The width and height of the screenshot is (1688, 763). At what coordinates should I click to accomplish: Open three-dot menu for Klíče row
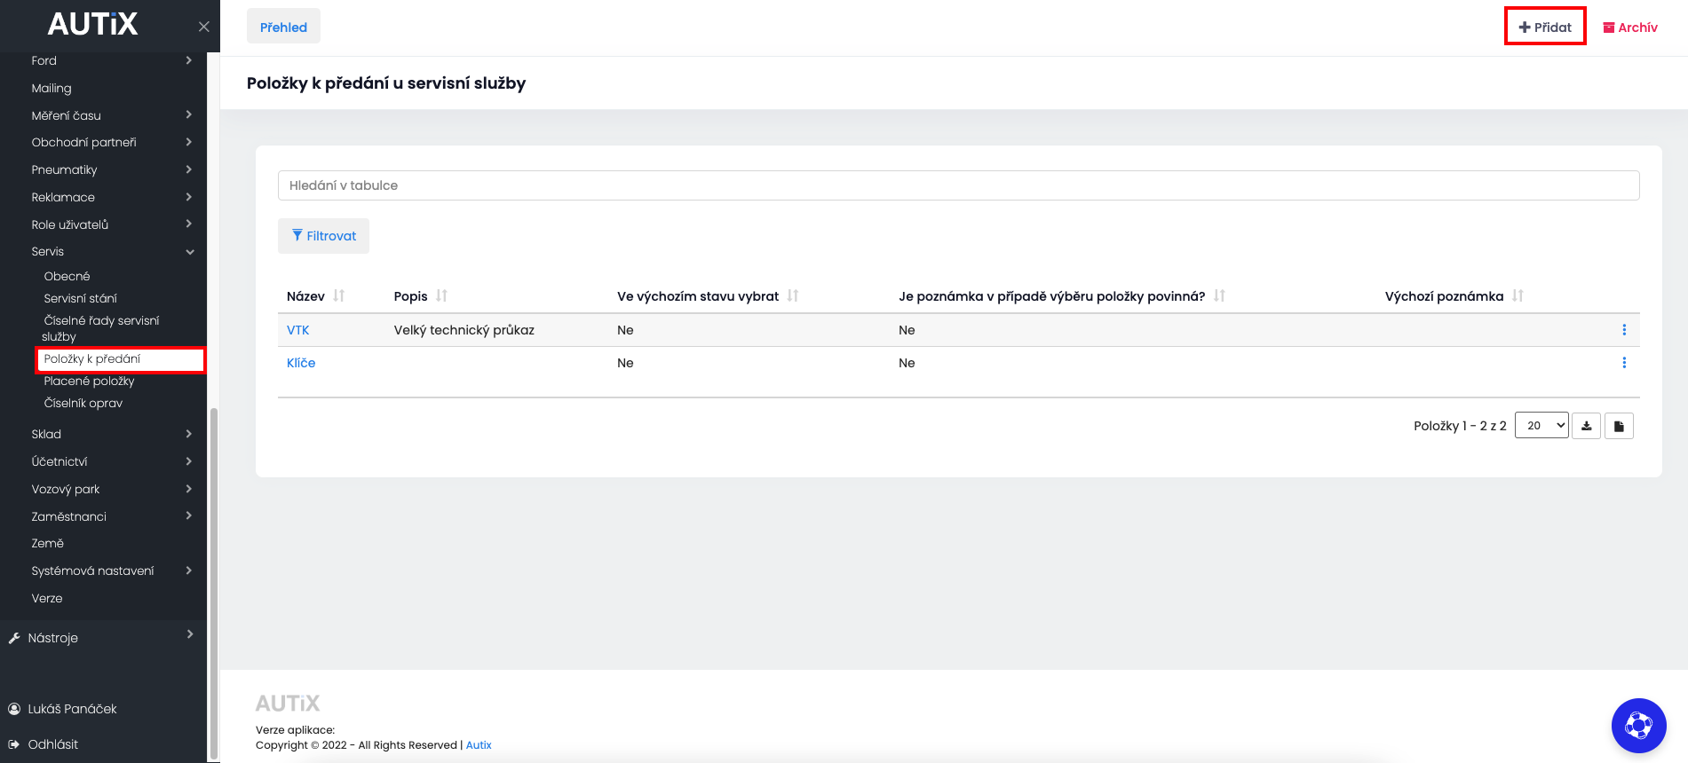1624,363
